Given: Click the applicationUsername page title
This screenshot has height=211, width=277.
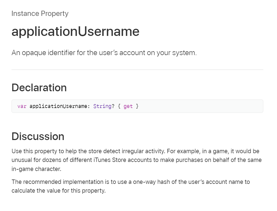Looking at the screenshot, I should (x=75, y=32).
